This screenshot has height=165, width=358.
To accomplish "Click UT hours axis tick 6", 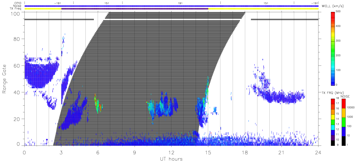I will (98, 152).
